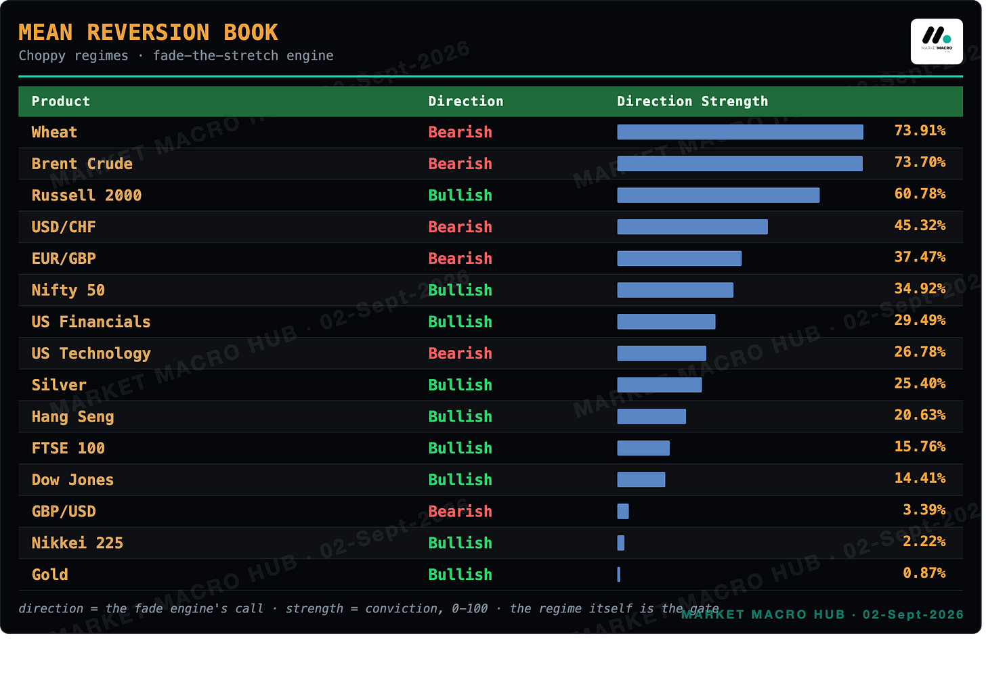Click the Russell 2000 strength bar

(719, 196)
